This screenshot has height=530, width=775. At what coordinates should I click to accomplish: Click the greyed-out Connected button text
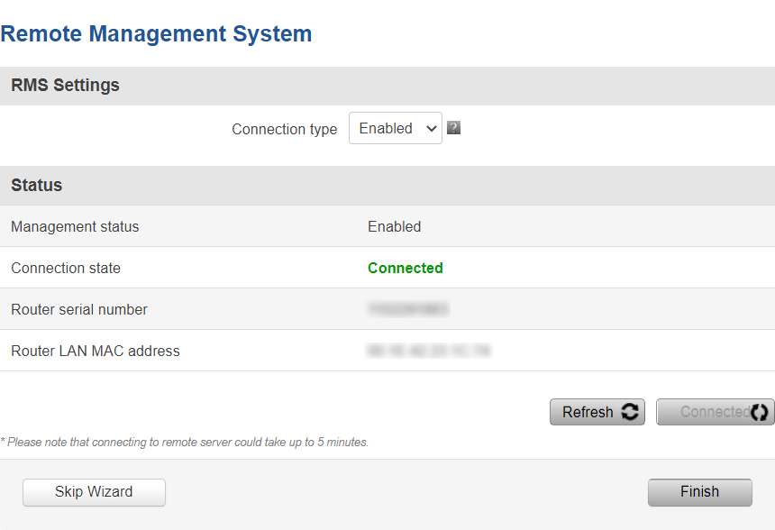712,412
